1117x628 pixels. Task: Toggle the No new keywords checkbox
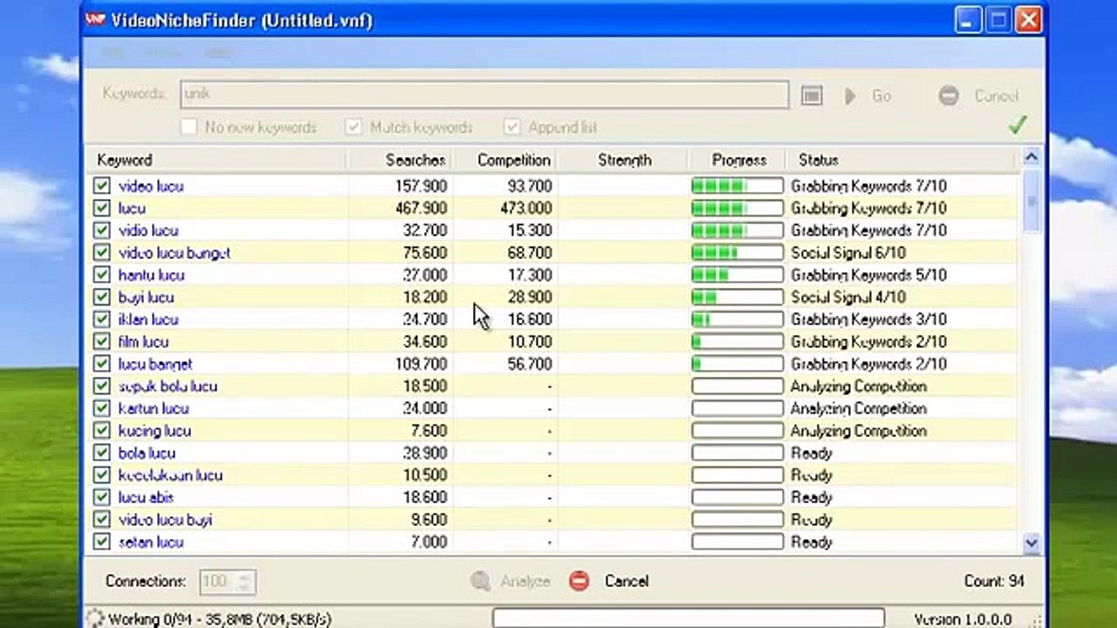click(188, 127)
